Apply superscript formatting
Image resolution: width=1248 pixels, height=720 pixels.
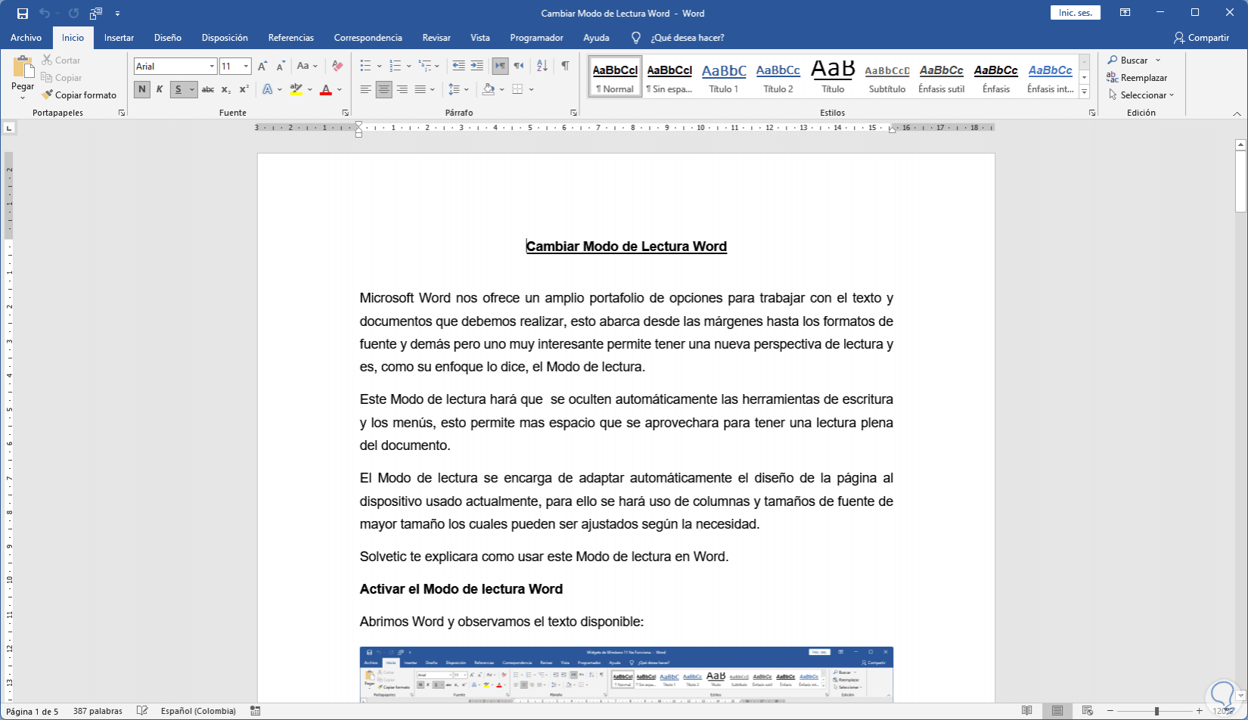(x=244, y=89)
